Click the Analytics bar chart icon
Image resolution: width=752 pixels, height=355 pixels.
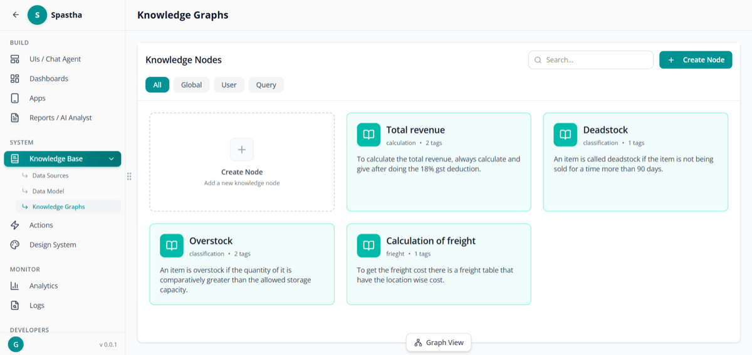pyautogui.click(x=15, y=286)
